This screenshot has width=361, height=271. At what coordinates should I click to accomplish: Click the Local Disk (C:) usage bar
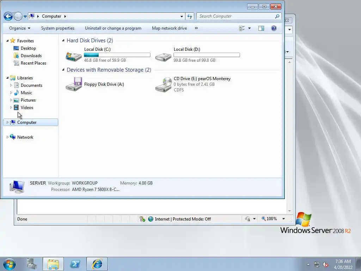(x=117, y=55)
